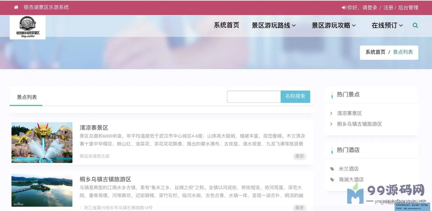Open the 注册 link in the top bar
Screen dimensions: 432x211
point(388,8)
